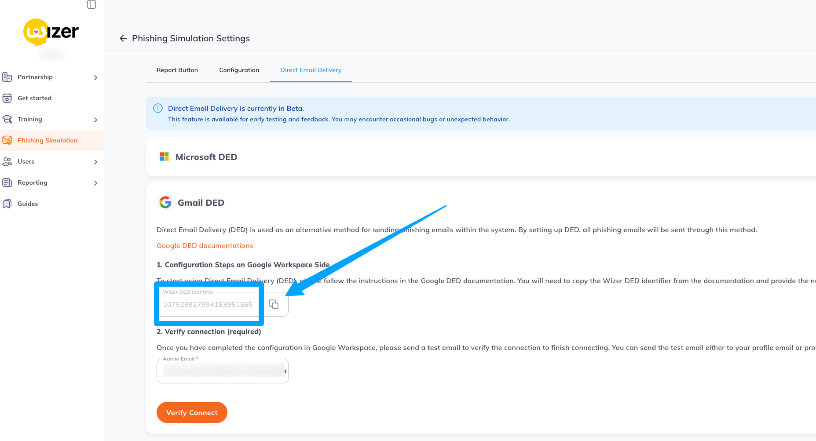This screenshot has width=816, height=441.
Task: Click the Phishing Simulation Settings title
Action: point(191,38)
